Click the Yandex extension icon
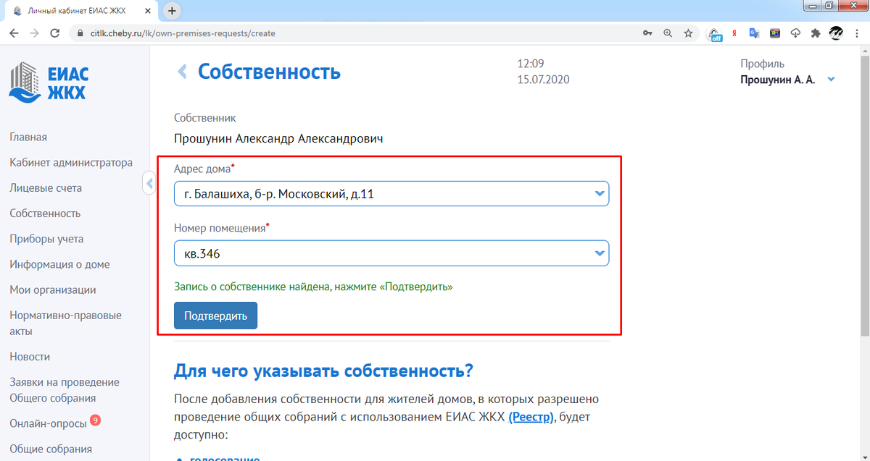Screen dimensions: 870x461 [735, 33]
